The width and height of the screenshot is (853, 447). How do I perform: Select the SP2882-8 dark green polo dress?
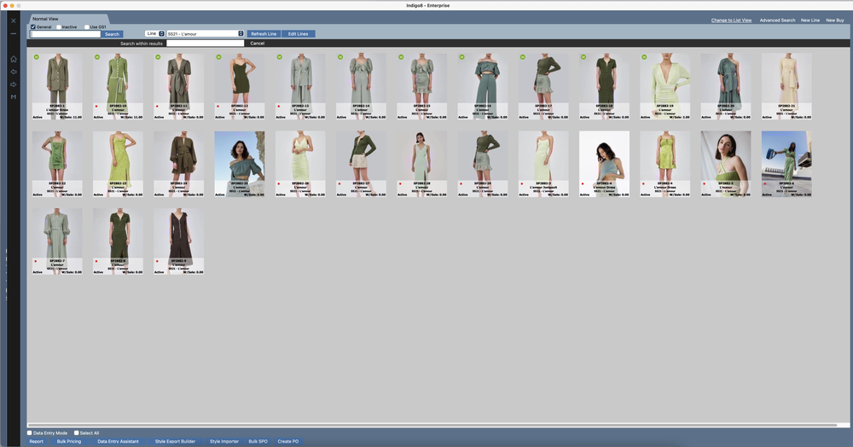coord(118,241)
